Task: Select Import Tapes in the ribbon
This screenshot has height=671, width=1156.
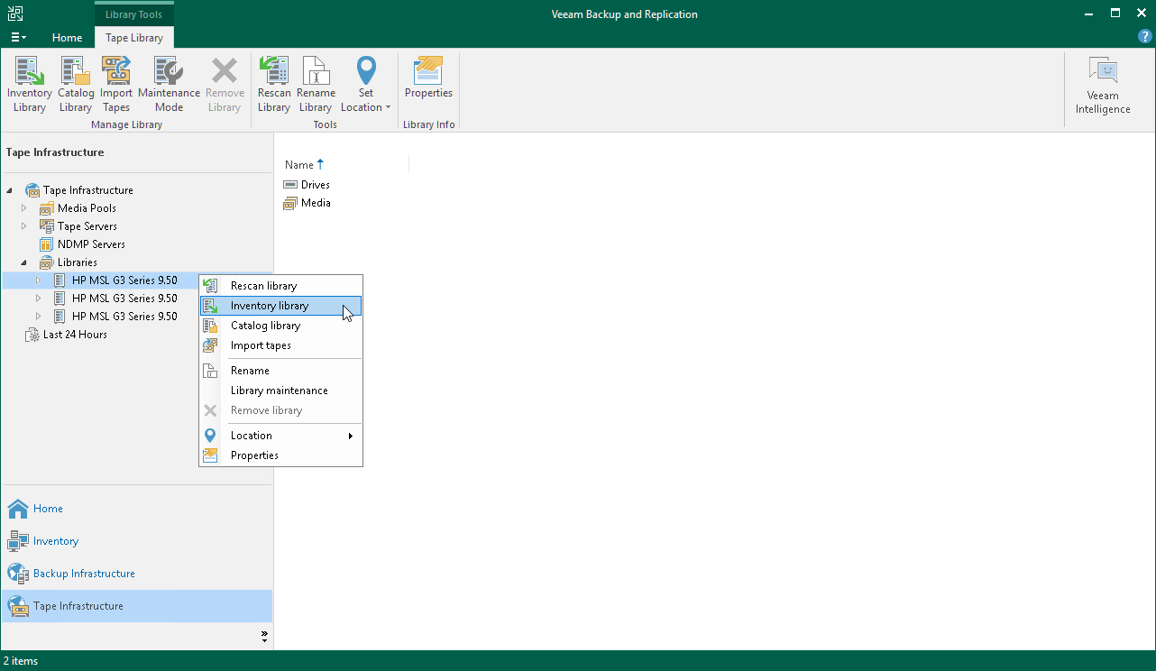Action: [x=116, y=84]
